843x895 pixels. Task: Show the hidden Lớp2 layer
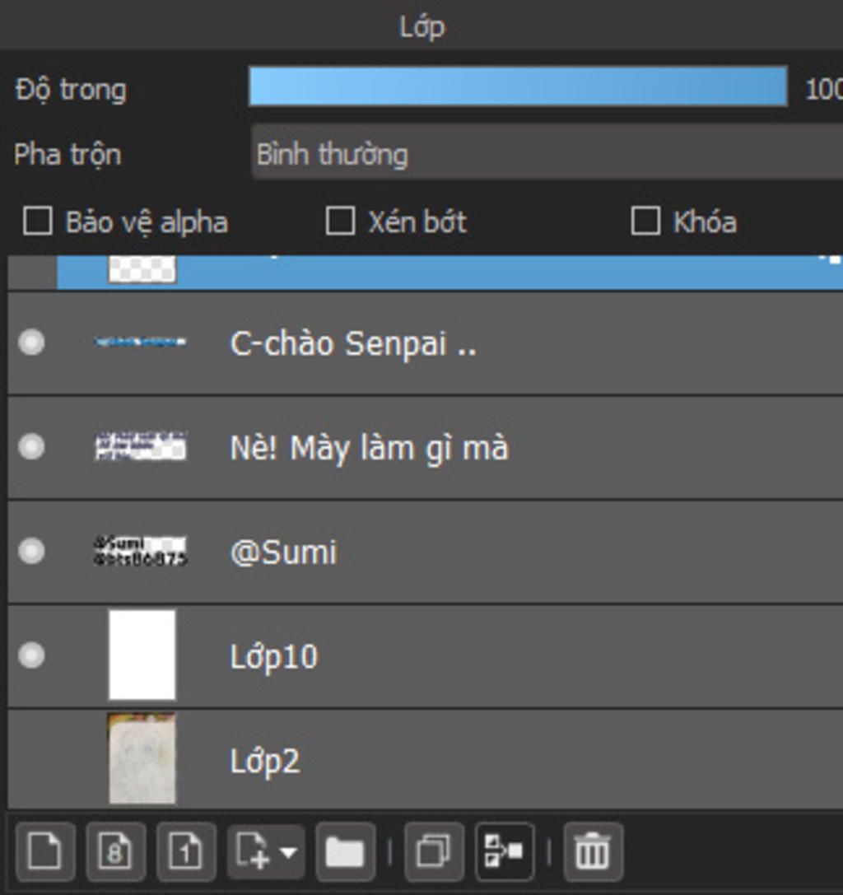click(31, 759)
